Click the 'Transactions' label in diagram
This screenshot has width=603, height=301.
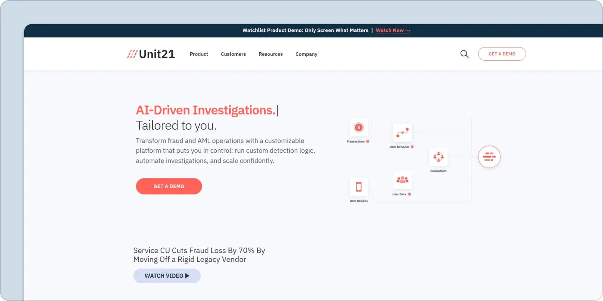(x=356, y=141)
